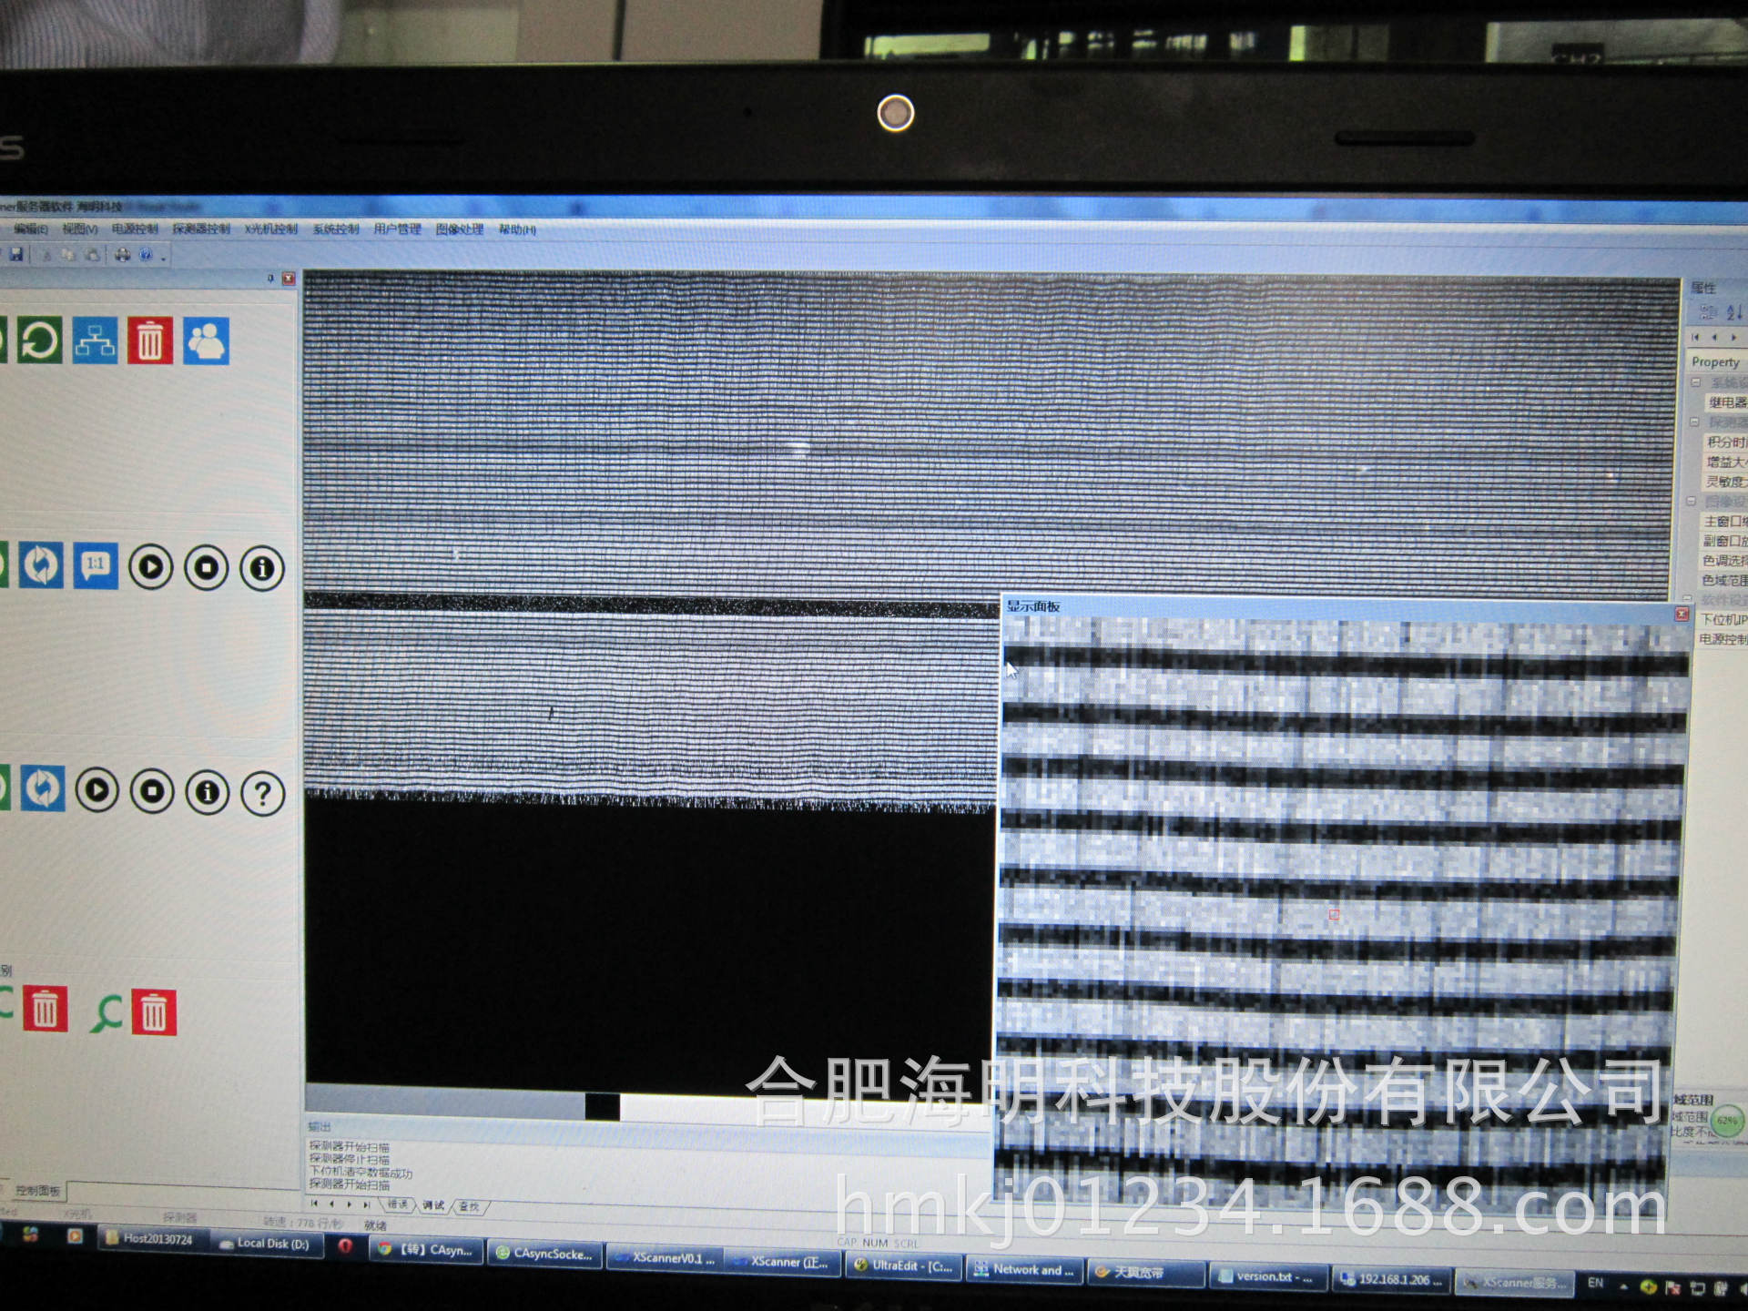
Task: Click the green magnifier search icon
Action: coord(107,1011)
